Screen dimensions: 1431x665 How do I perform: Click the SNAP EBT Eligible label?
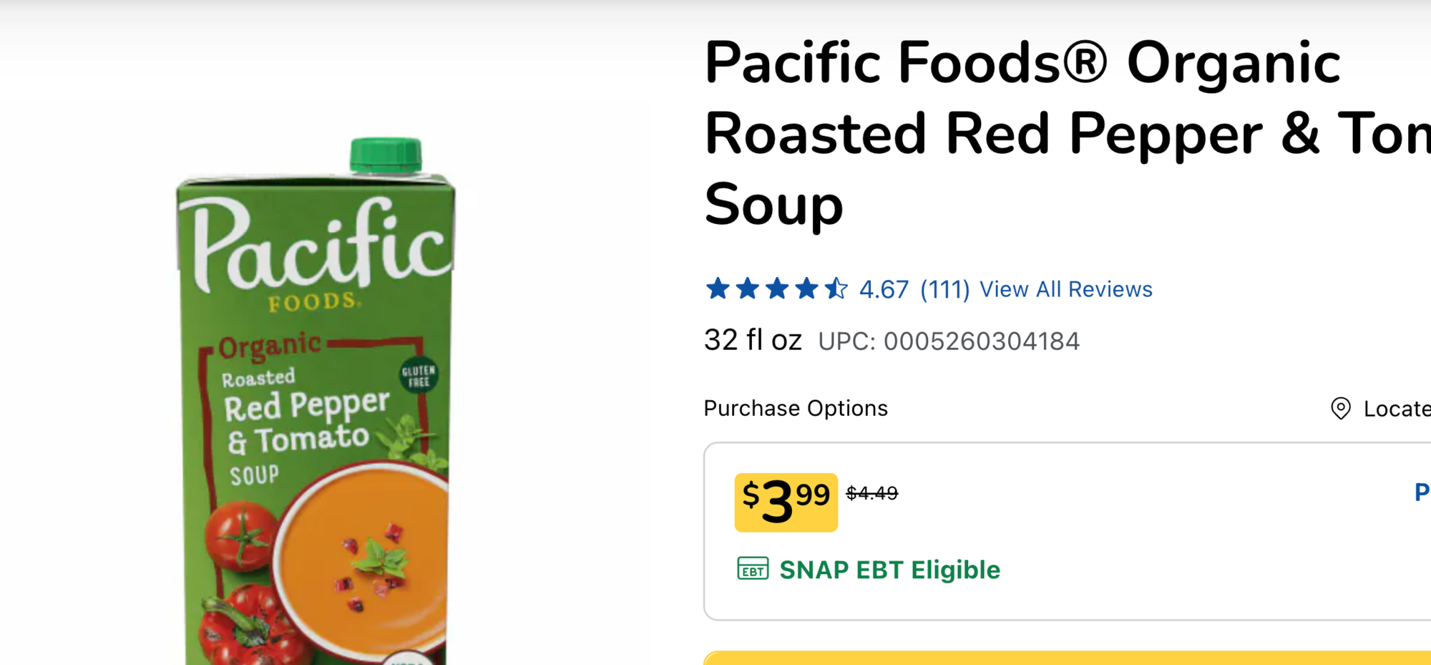[x=889, y=570]
